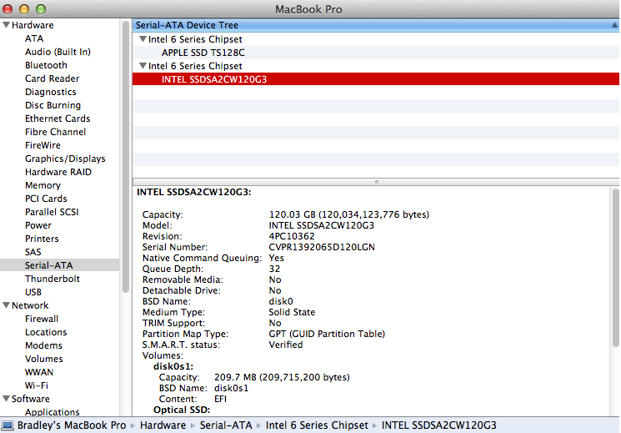The height and width of the screenshot is (433, 621).
Task: Click the Optical SSD: volume heading
Action: 182,410
